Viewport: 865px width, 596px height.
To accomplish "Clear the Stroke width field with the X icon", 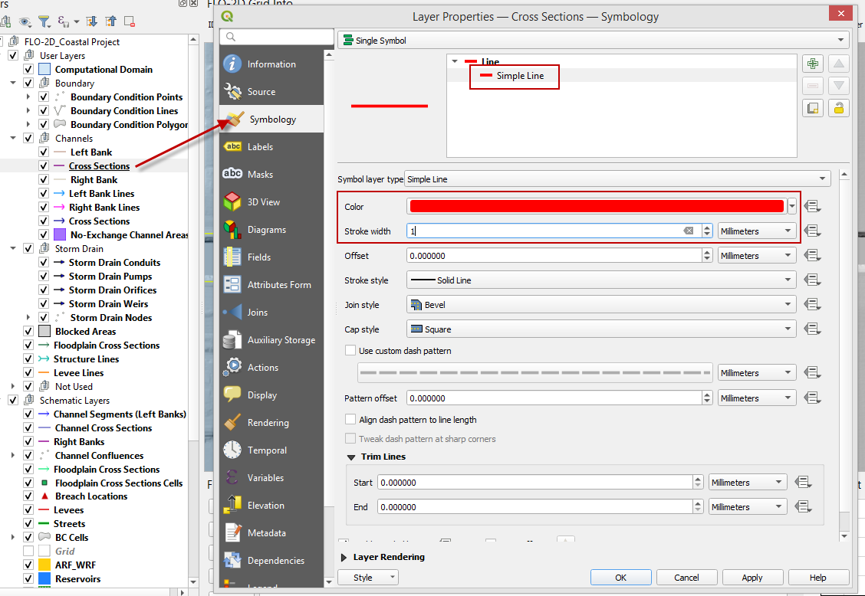I will click(689, 231).
